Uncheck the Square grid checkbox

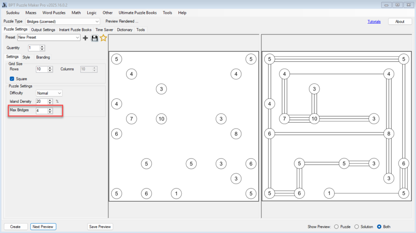(x=12, y=79)
